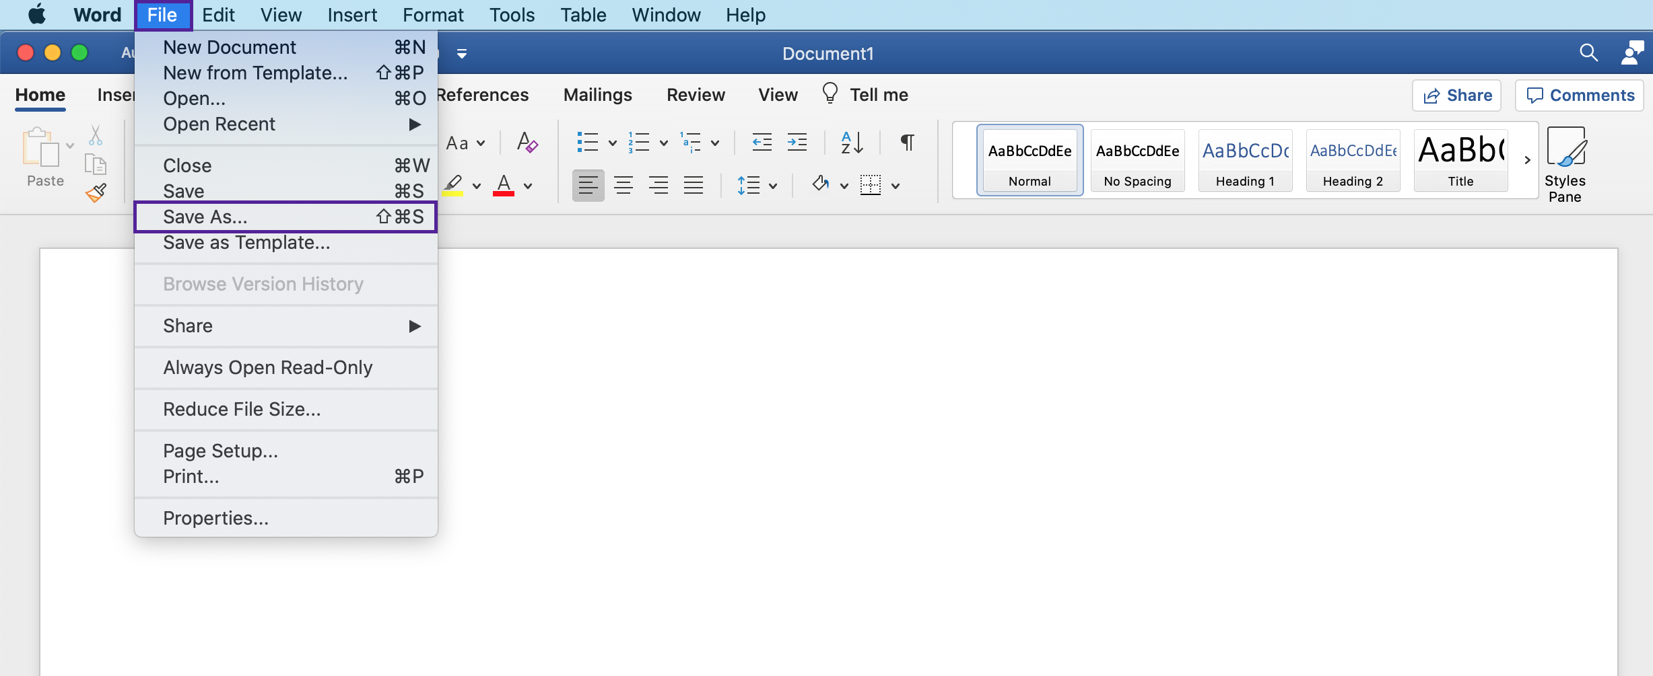Click the Paste clipboard icon
Image resolution: width=1653 pixels, height=676 pixels.
[40, 147]
